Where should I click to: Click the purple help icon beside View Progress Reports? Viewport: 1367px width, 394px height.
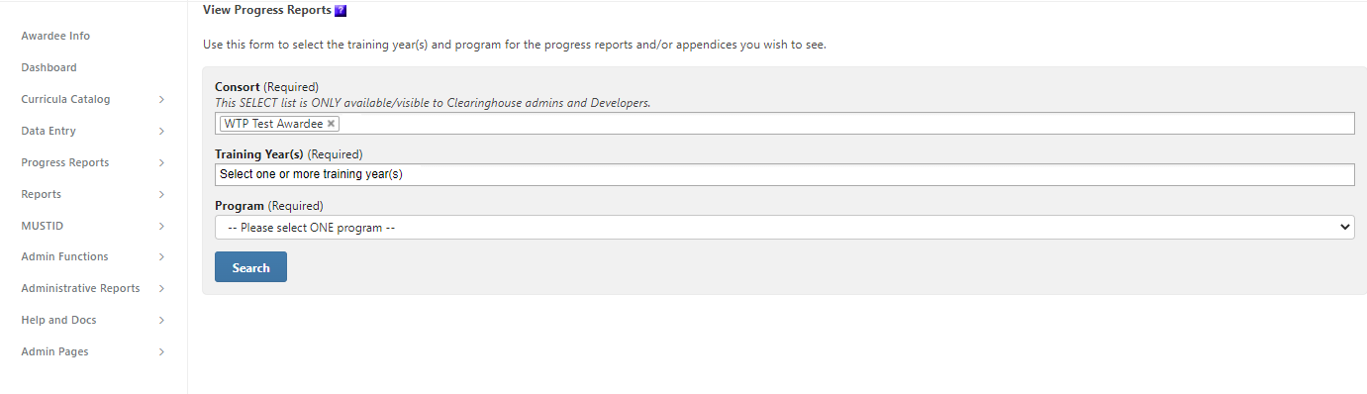tap(341, 11)
